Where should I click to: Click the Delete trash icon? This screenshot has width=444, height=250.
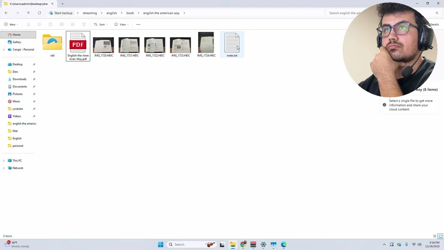84,24
